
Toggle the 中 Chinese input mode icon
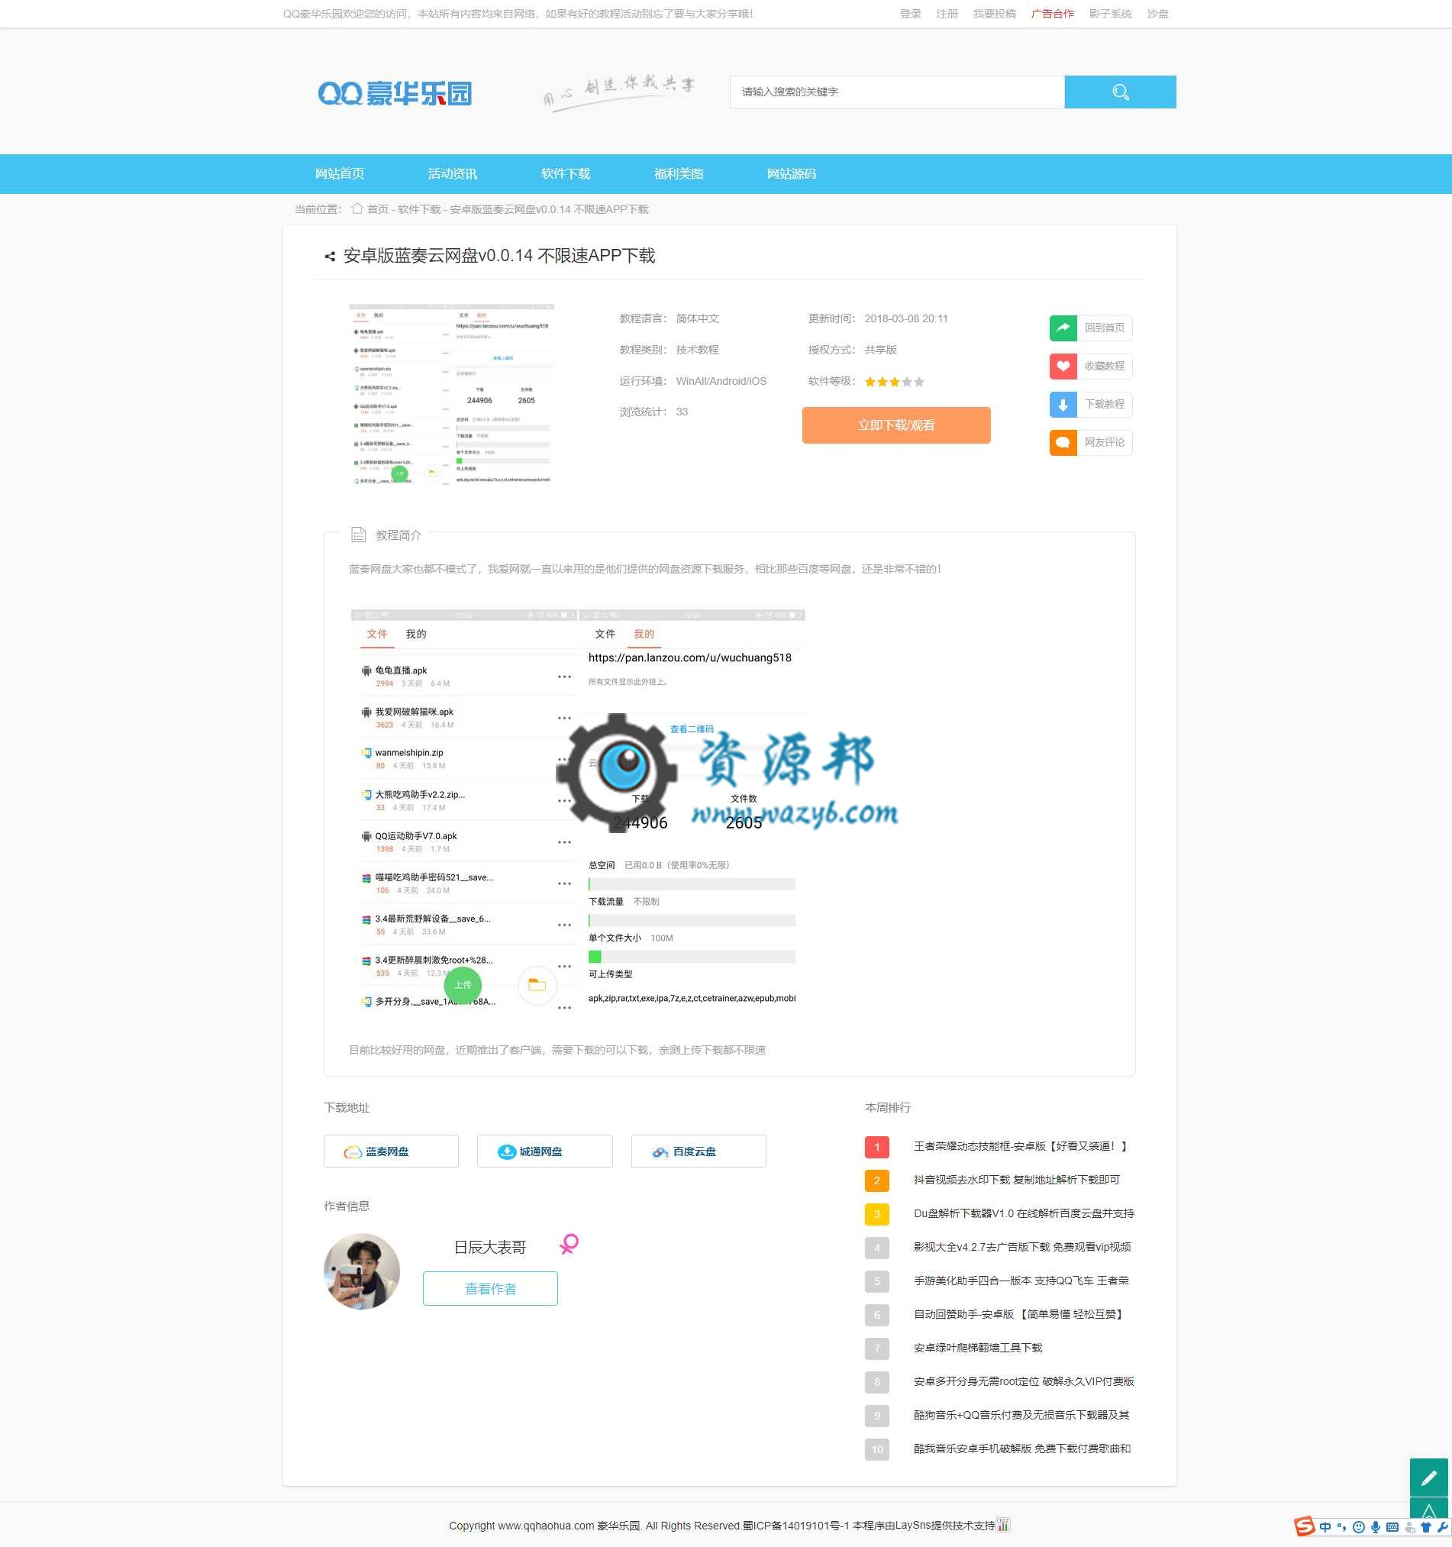(1325, 1528)
